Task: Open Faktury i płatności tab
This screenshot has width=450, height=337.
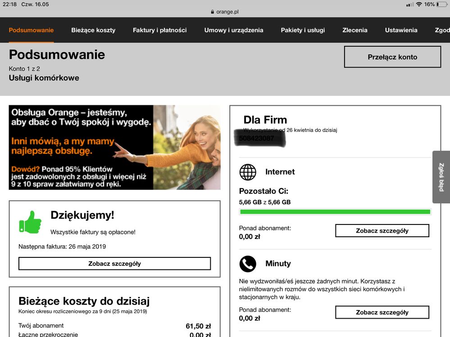Action: 159,30
